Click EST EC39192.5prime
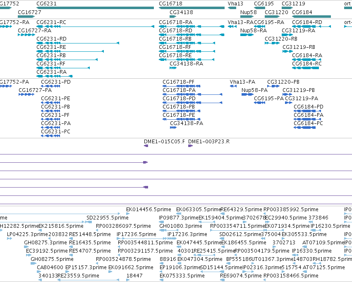This screenshot has width=352, height=282. (x=29, y=255)
